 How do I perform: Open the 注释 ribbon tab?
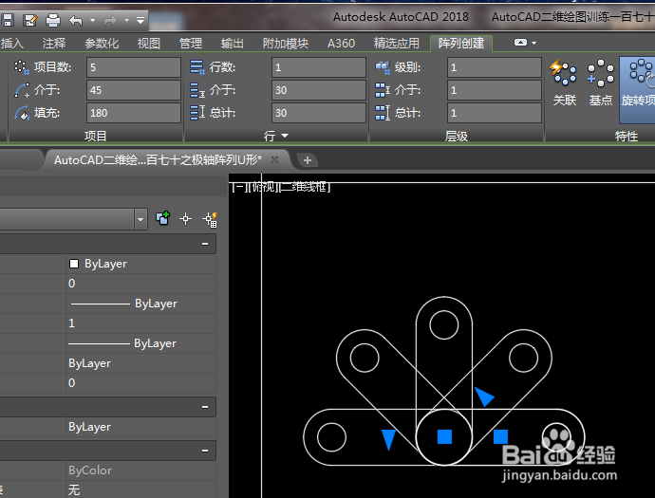pos(54,43)
